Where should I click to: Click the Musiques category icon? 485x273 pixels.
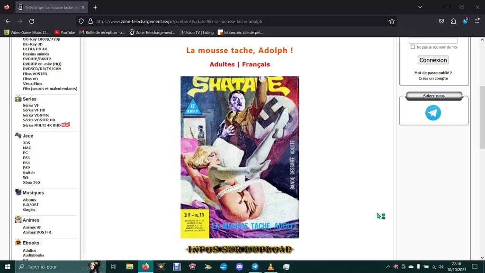pyautogui.click(x=18, y=192)
